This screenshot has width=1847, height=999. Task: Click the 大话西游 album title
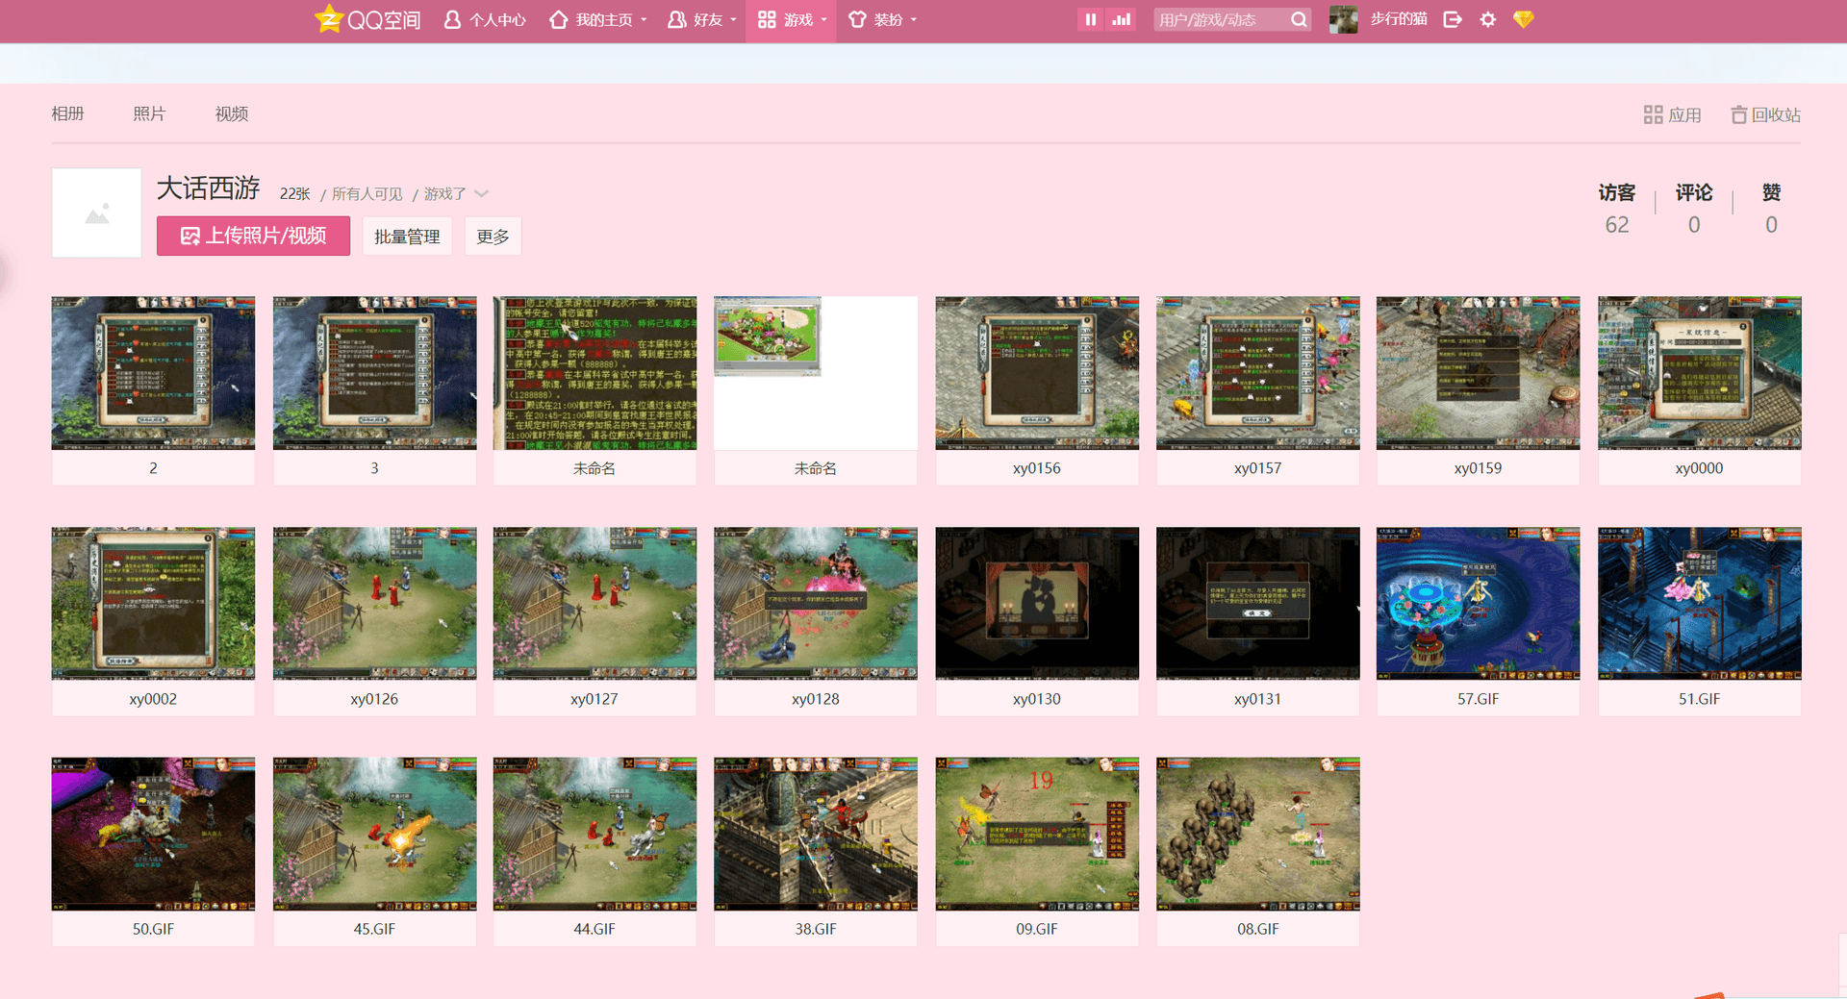209,188
